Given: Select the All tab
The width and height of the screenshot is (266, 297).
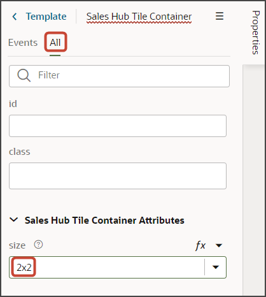Looking at the screenshot, I should point(55,42).
